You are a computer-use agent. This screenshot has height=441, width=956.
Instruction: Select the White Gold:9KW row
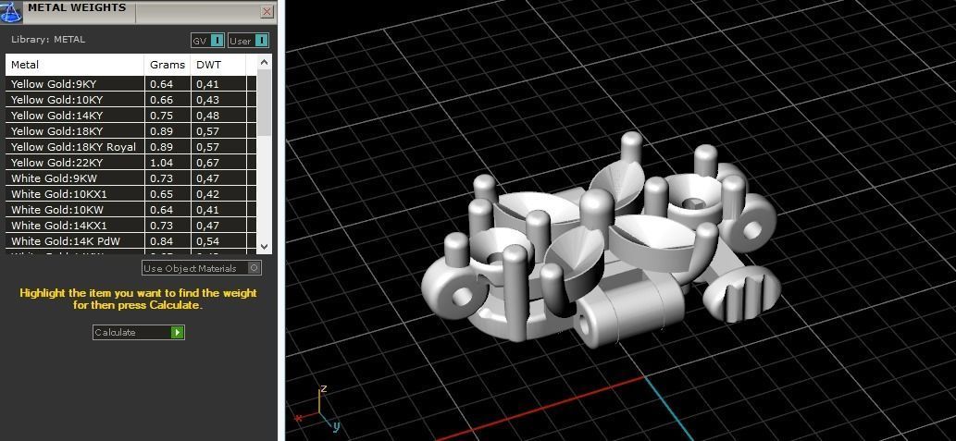coord(131,178)
